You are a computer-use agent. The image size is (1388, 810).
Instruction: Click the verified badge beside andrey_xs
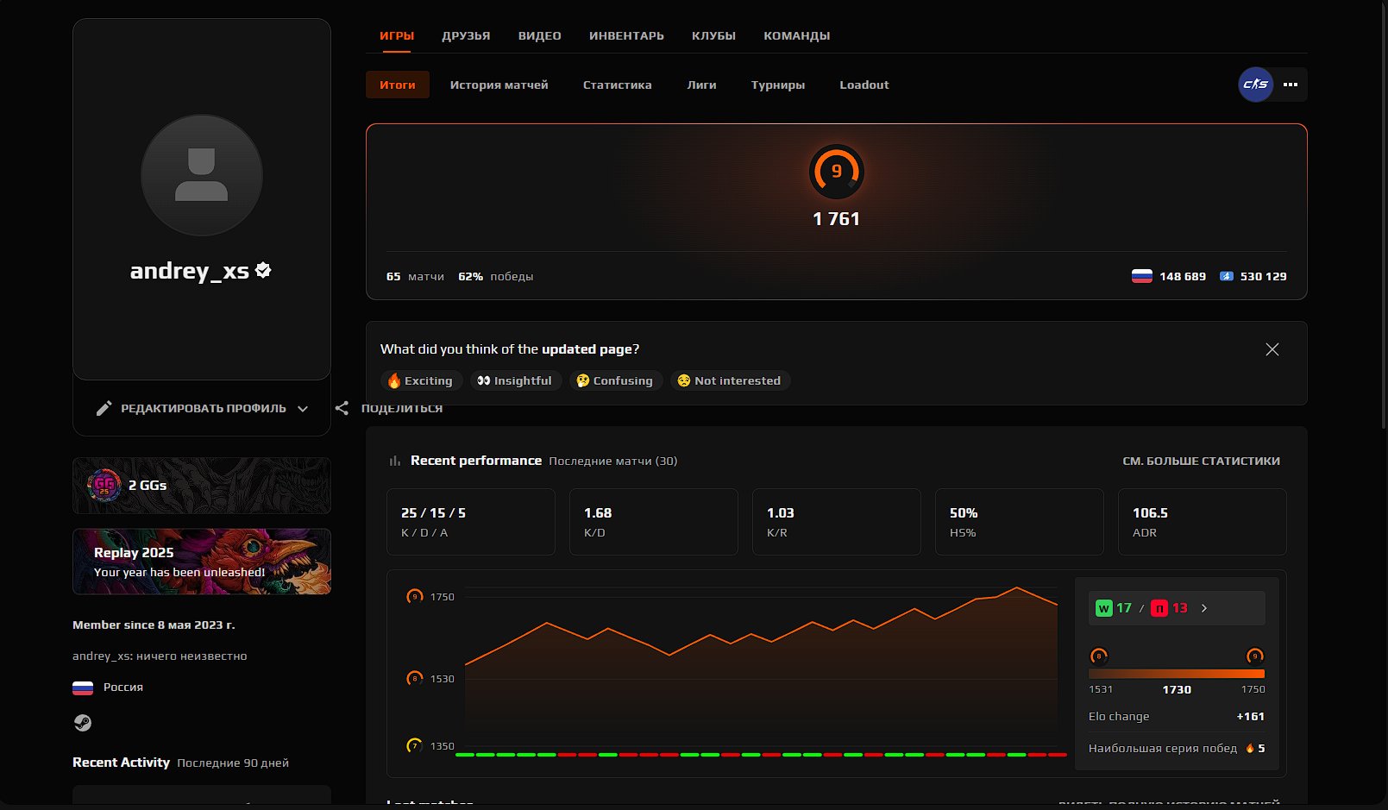pyautogui.click(x=264, y=270)
